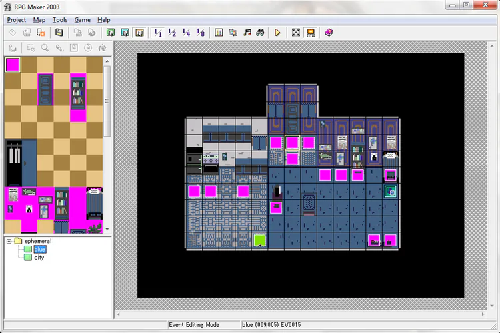Toggle the Full Screen option icon
500x333 pixels.
coord(296,33)
